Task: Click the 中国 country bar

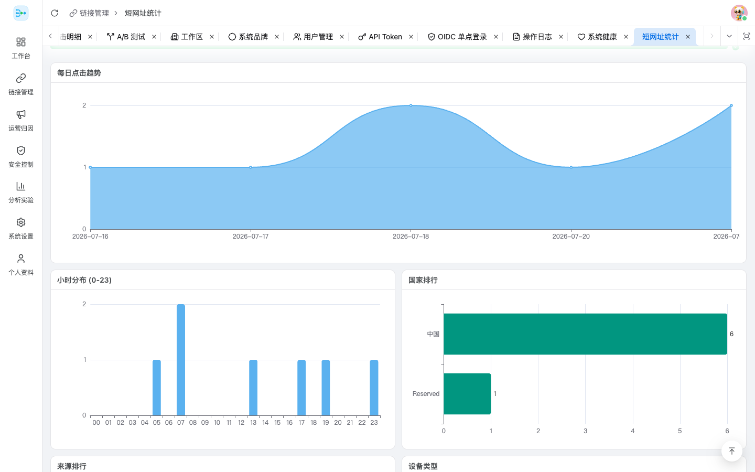Action: pos(585,334)
